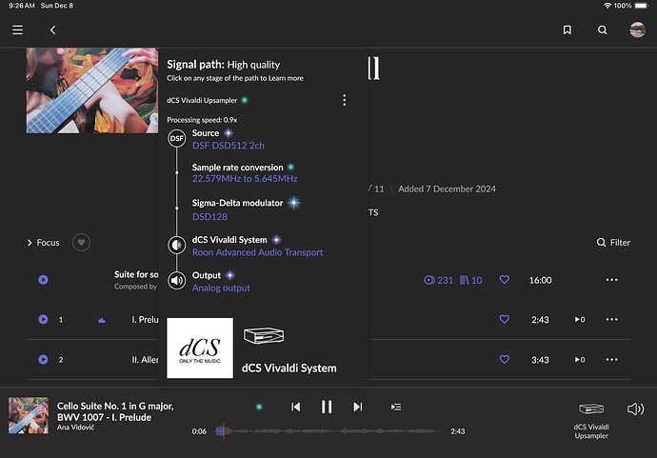Click the dCS Vivaldi System quality star
This screenshot has height=458, width=657.
pos(276,240)
